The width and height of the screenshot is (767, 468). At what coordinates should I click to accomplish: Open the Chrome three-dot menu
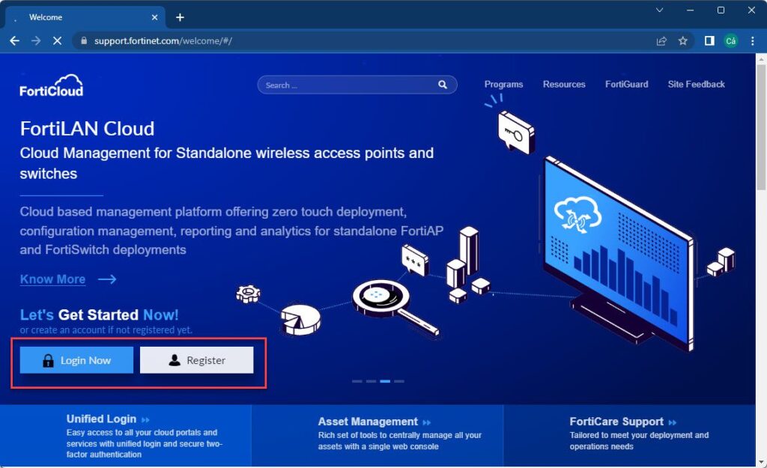tap(752, 41)
